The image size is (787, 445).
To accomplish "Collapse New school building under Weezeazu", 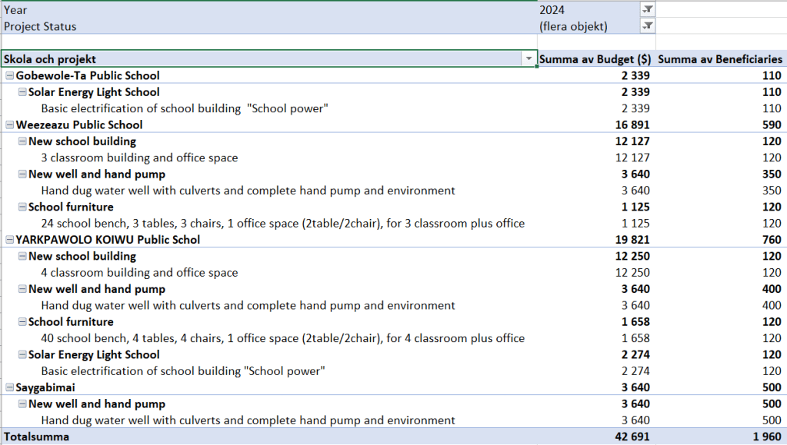I will pyautogui.click(x=22, y=141).
